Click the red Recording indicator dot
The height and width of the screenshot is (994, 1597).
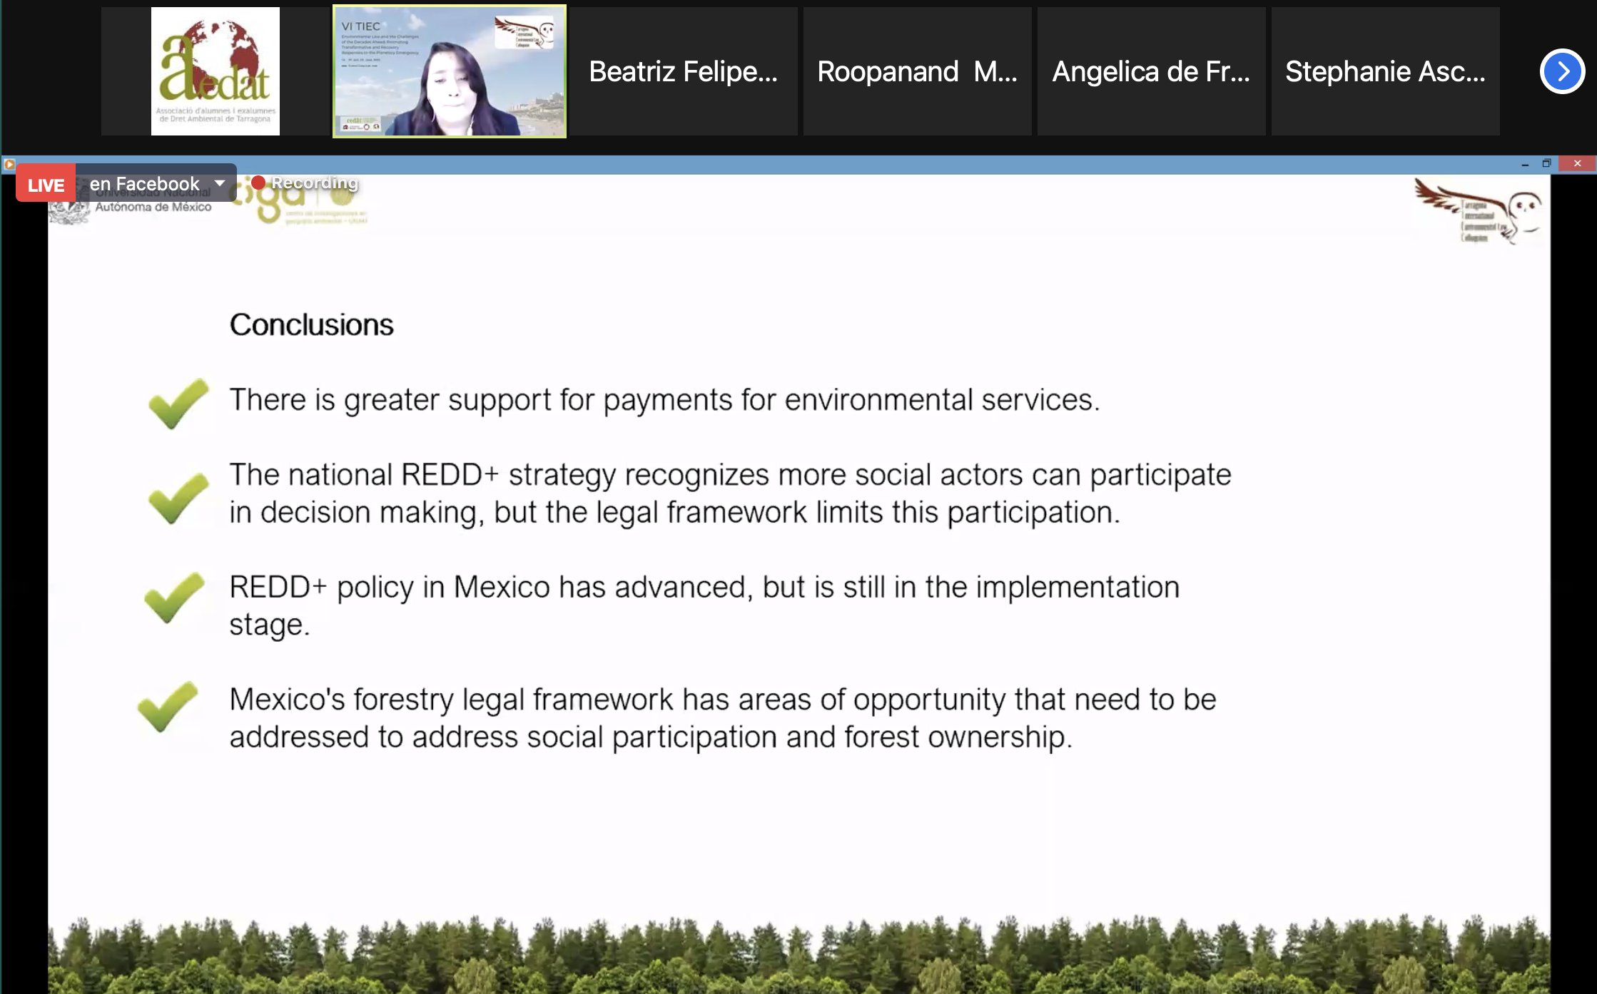click(258, 183)
